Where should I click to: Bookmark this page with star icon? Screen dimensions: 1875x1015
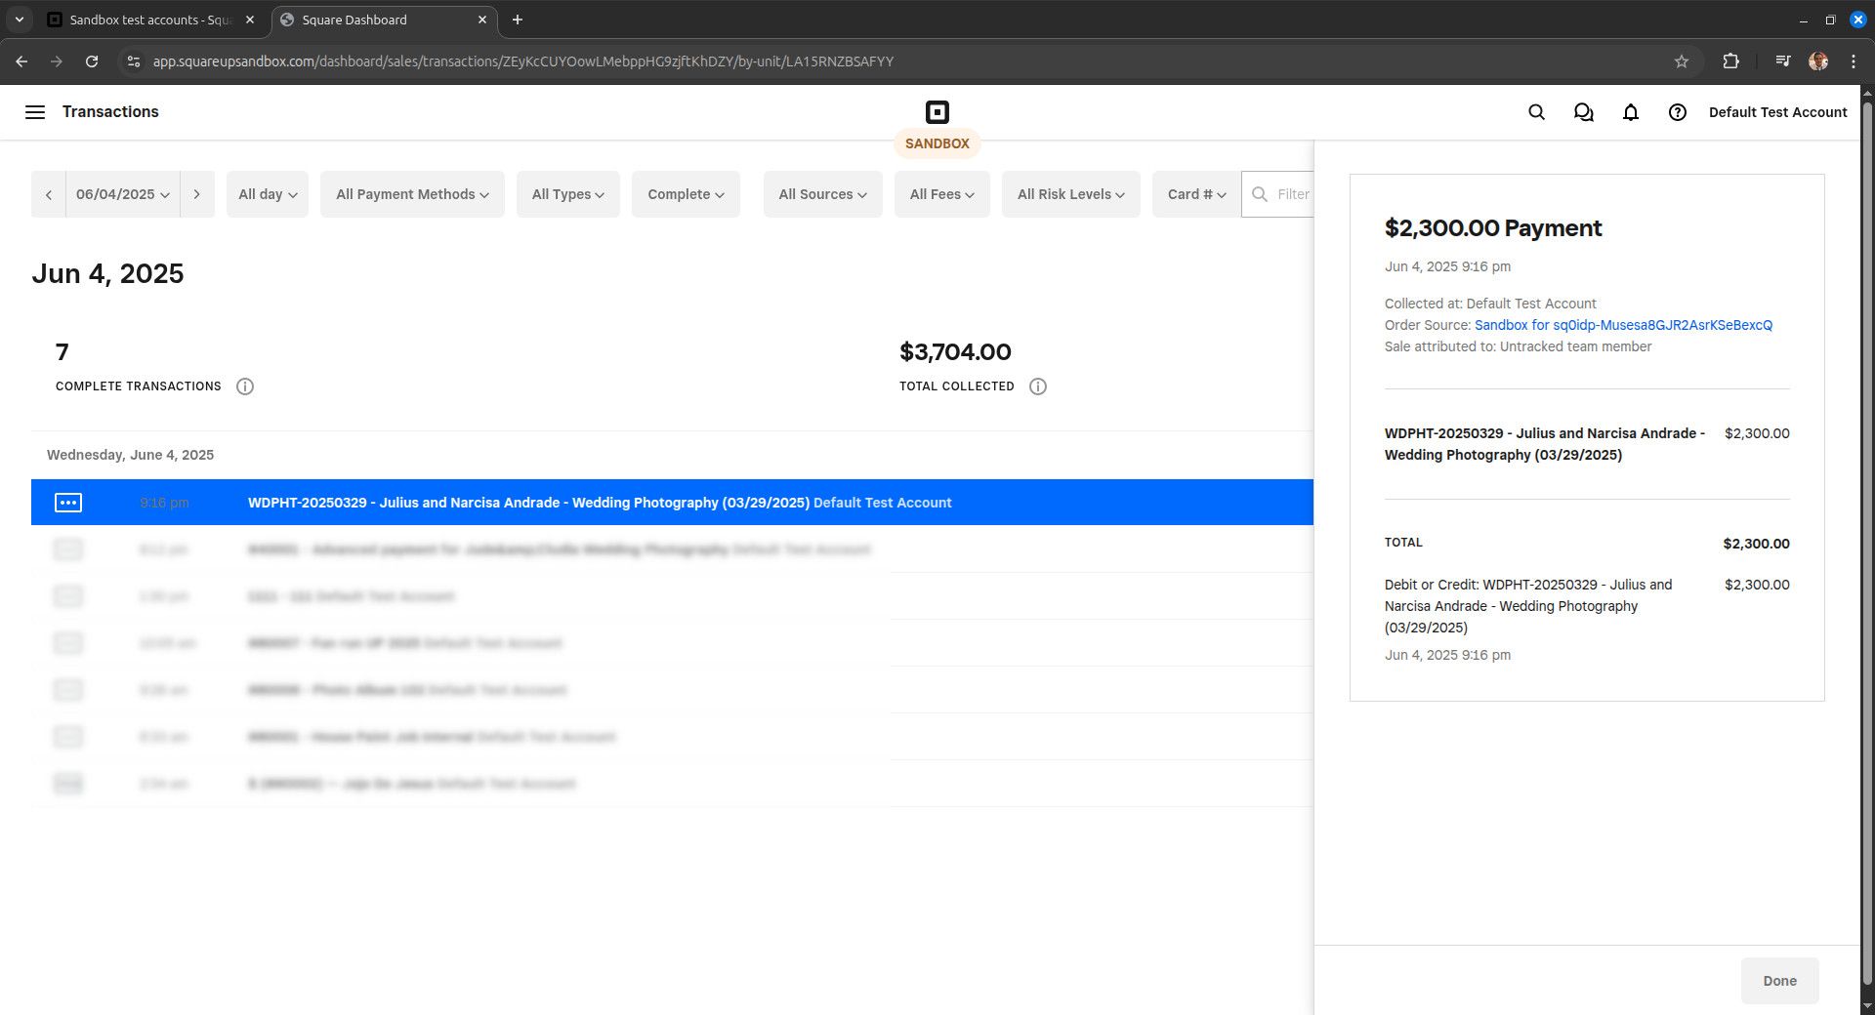tap(1681, 61)
